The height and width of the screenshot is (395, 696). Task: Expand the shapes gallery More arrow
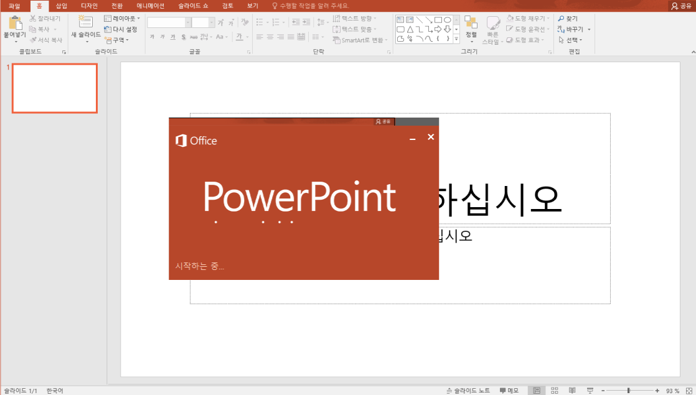(456, 39)
